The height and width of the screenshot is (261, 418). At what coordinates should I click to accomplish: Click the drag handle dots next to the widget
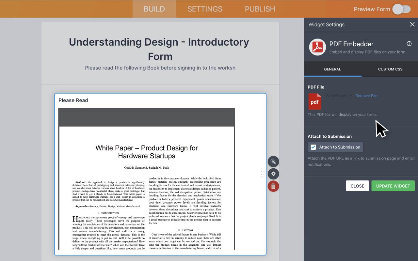tap(263, 174)
